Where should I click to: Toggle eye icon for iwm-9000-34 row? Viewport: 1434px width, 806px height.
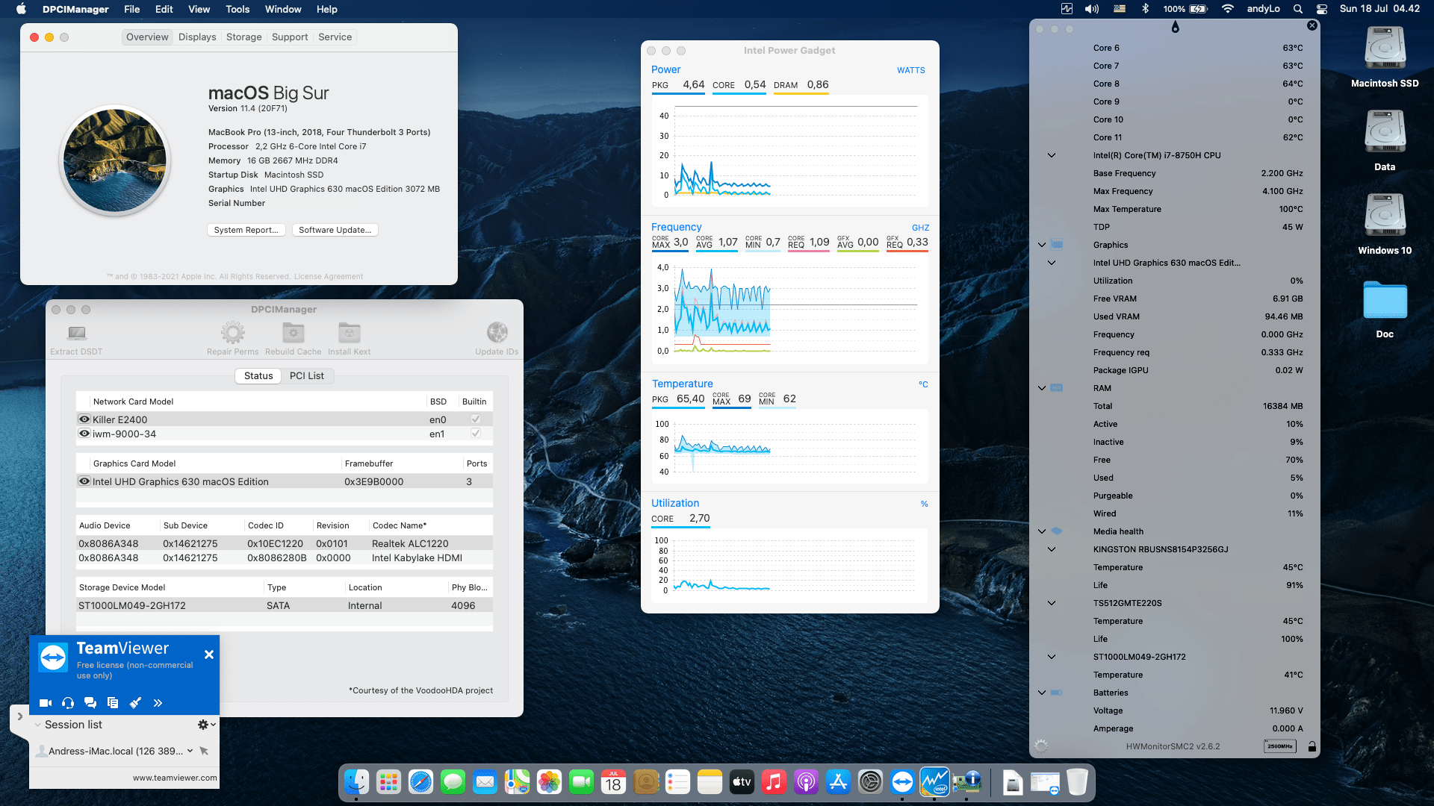coord(84,434)
